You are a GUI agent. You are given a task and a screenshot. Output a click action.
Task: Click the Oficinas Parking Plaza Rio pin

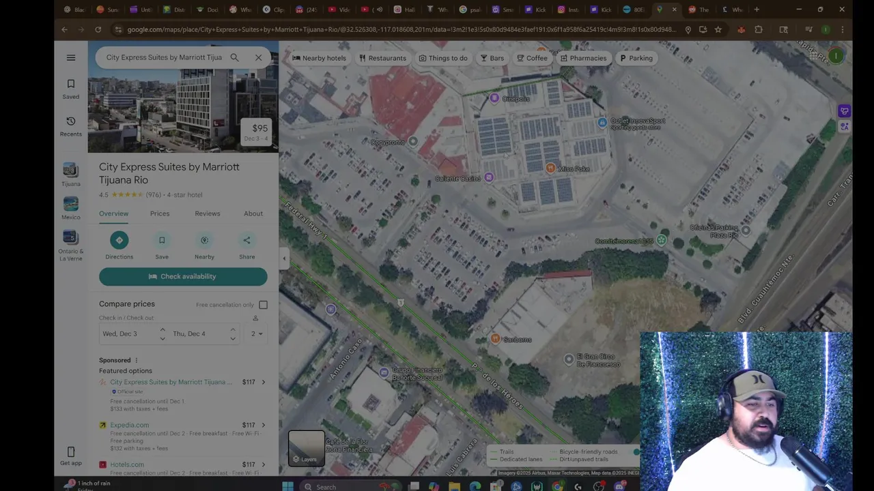tap(746, 230)
